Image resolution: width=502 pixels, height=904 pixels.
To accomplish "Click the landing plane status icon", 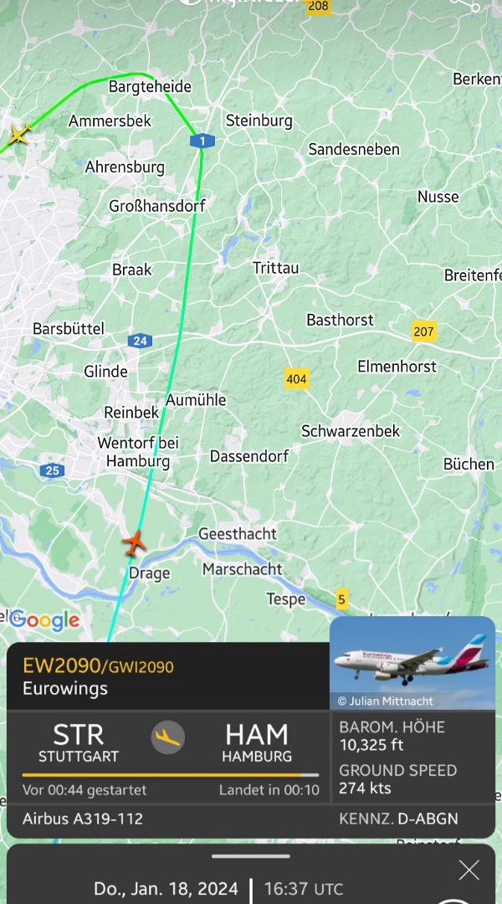I will 168,737.
